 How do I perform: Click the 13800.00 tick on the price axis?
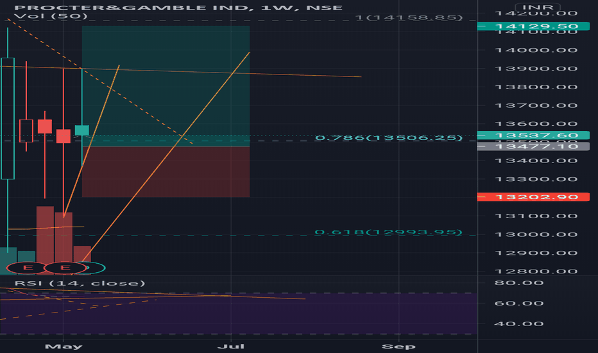(536, 87)
